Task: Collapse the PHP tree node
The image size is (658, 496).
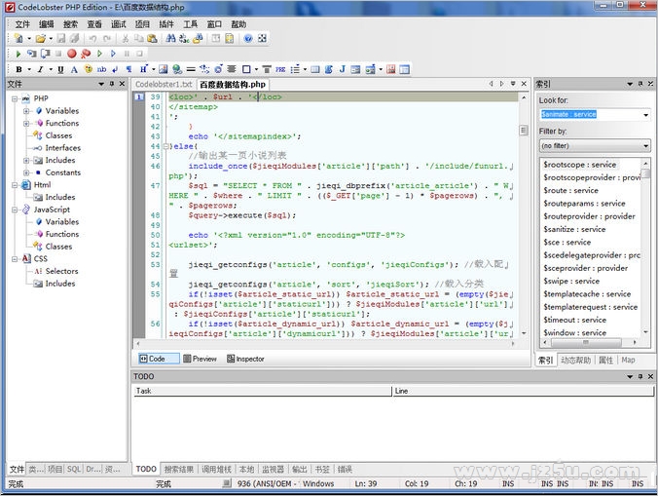Action: (16, 98)
